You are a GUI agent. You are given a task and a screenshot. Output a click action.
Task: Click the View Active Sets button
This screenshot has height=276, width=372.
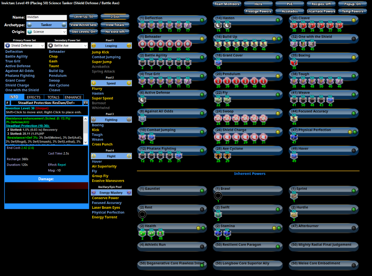tap(84, 25)
